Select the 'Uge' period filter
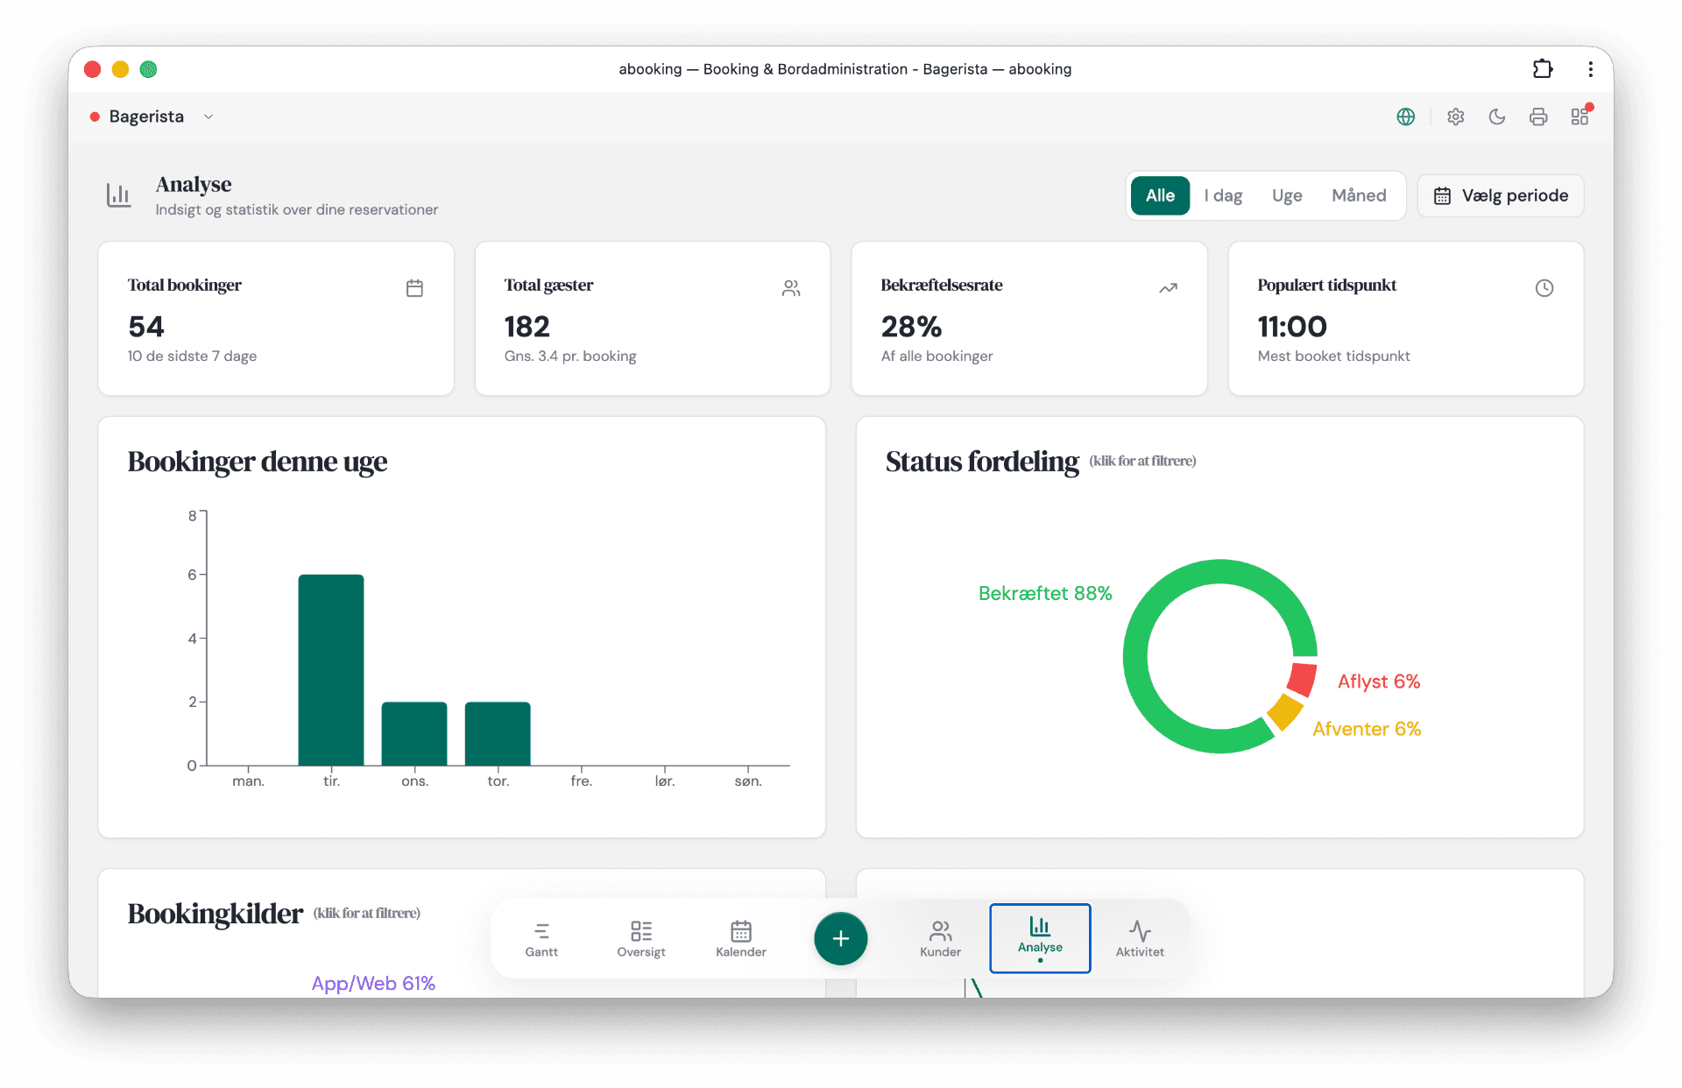 pos(1287,195)
